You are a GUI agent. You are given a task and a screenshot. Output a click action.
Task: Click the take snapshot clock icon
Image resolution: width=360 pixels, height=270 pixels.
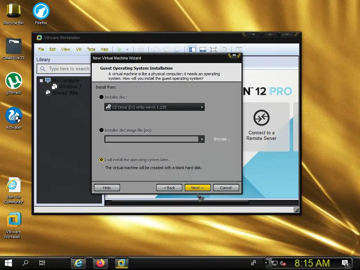(156, 49)
